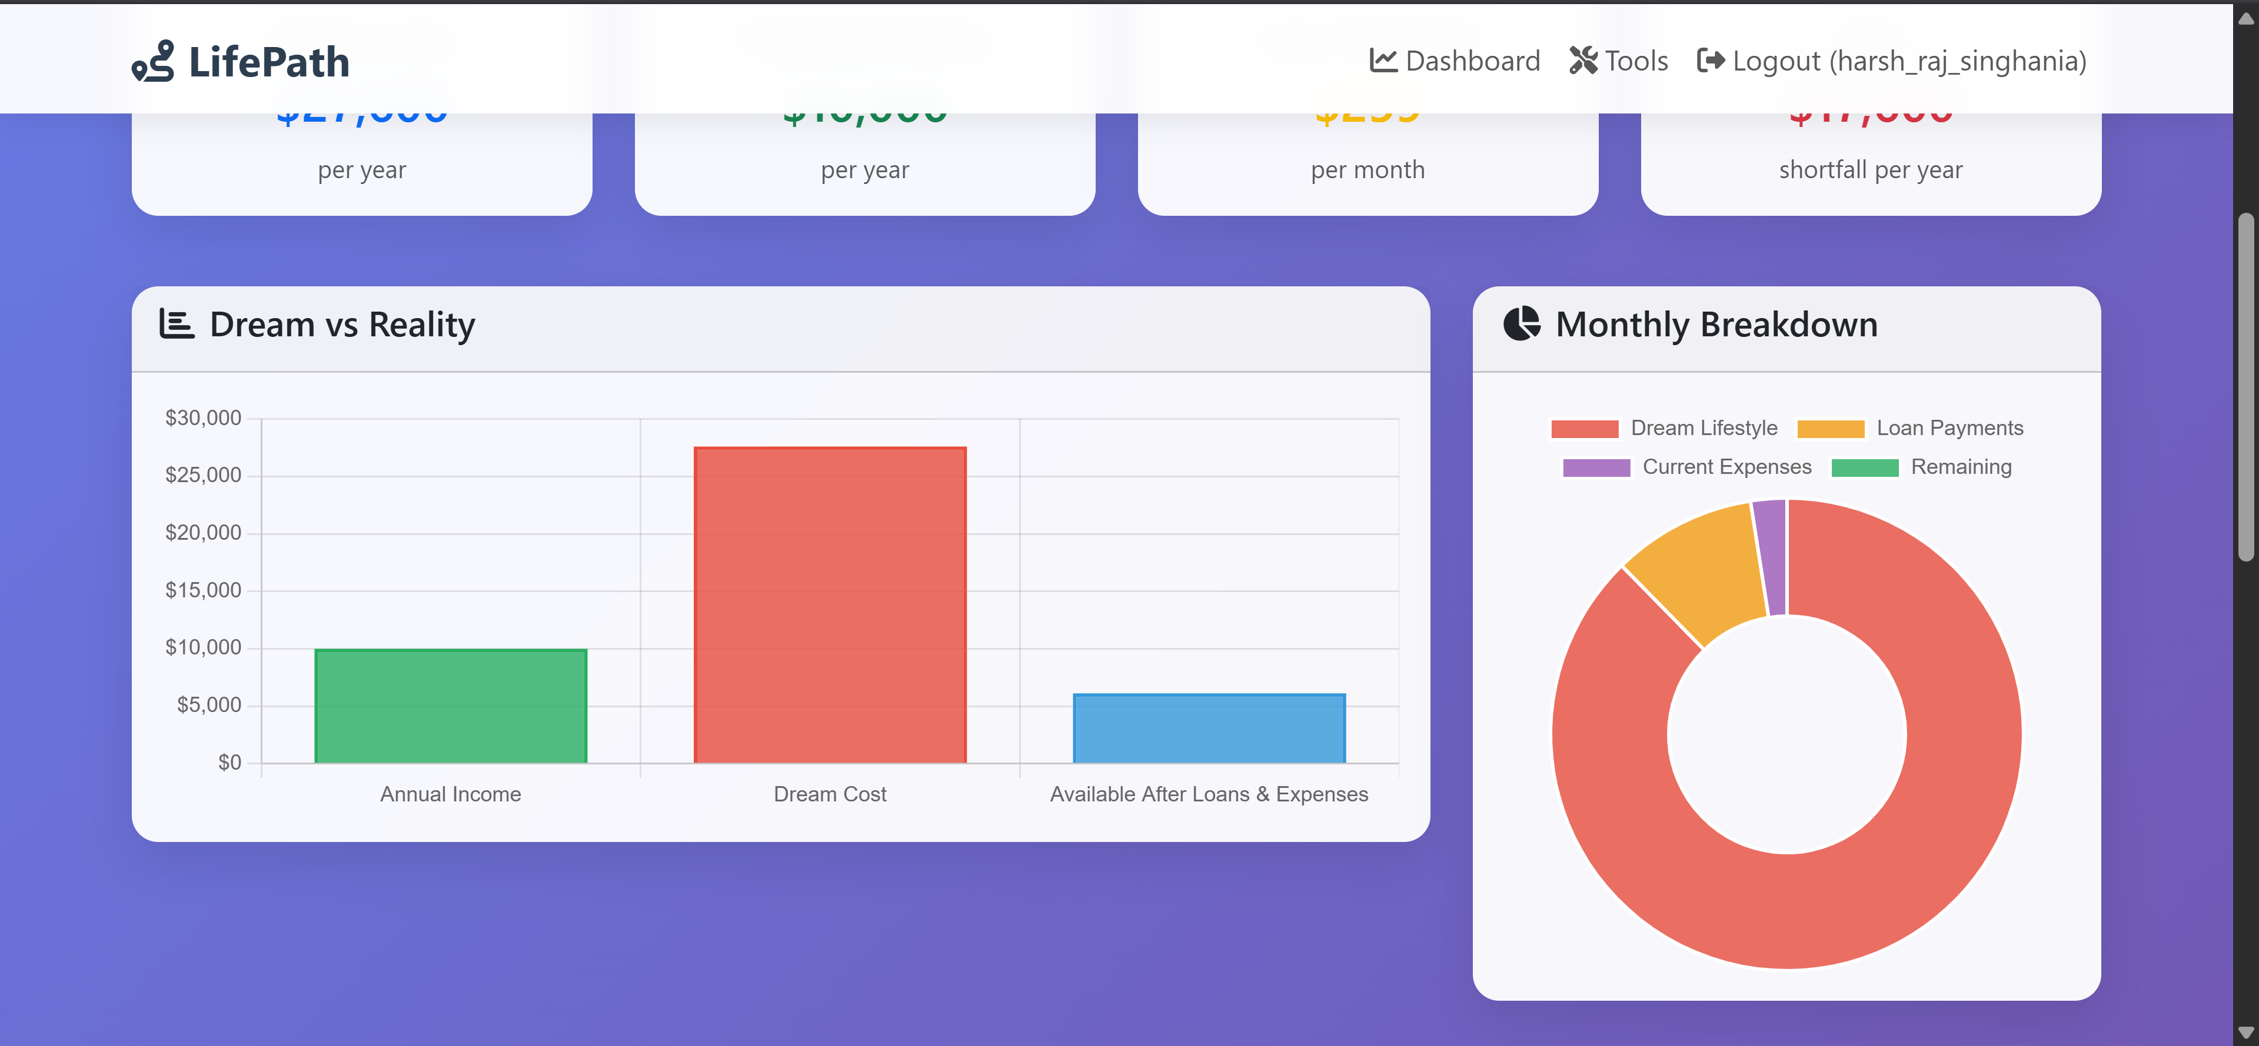The width and height of the screenshot is (2259, 1046).
Task: Click the bar chart icon beside Dream vs Reality
Action: click(177, 324)
